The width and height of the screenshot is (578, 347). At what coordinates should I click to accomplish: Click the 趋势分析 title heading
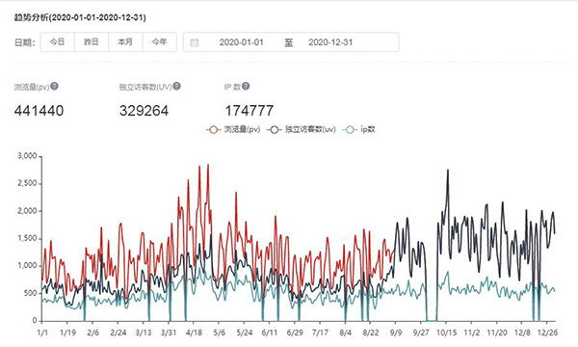[x=80, y=17]
